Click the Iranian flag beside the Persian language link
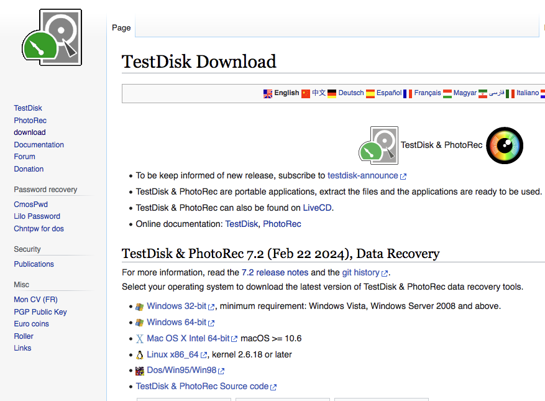This screenshot has height=401, width=545. (483, 93)
